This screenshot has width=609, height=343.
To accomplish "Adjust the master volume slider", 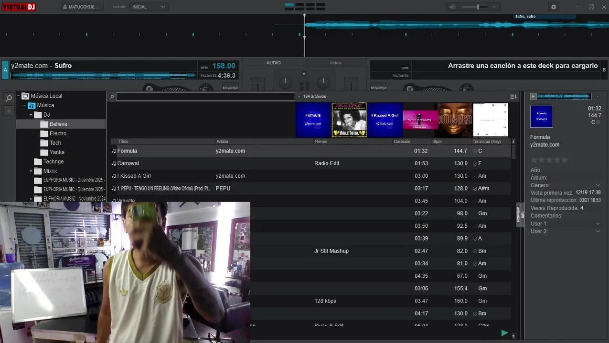I will [x=474, y=7].
